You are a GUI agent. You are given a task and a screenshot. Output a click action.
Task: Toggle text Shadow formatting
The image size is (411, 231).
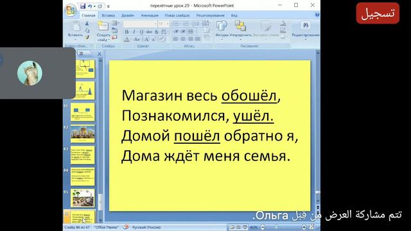coord(157,31)
